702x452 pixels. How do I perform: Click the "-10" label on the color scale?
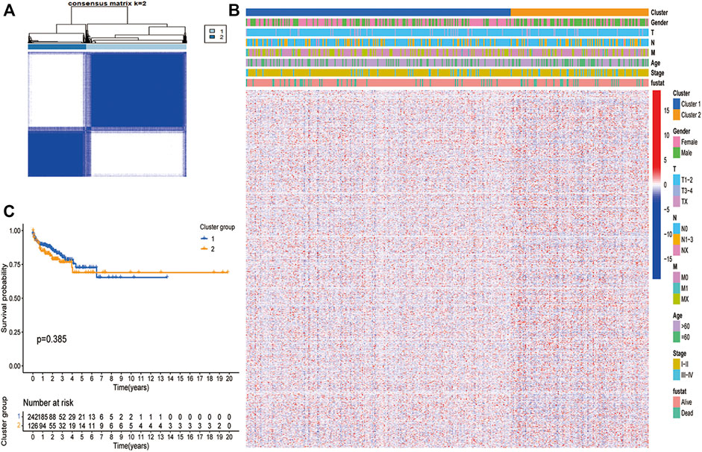click(667, 234)
